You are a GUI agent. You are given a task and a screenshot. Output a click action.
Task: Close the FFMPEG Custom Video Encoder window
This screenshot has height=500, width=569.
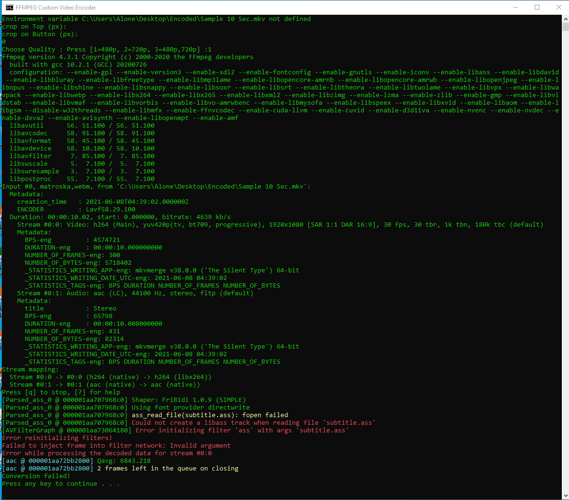point(559,7)
